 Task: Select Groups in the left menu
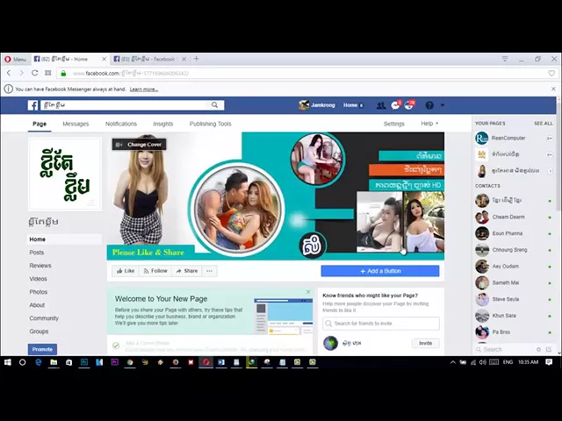tap(39, 332)
